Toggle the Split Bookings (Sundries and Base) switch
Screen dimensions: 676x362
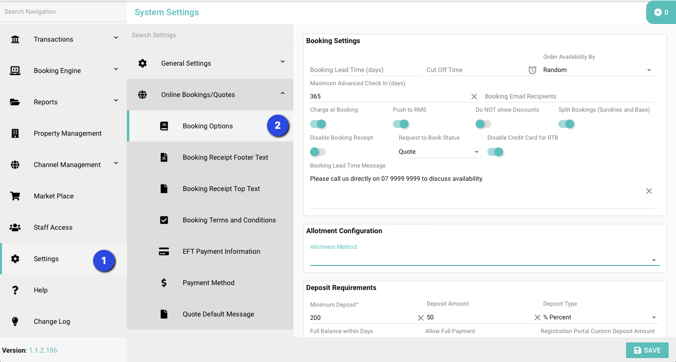(566, 124)
